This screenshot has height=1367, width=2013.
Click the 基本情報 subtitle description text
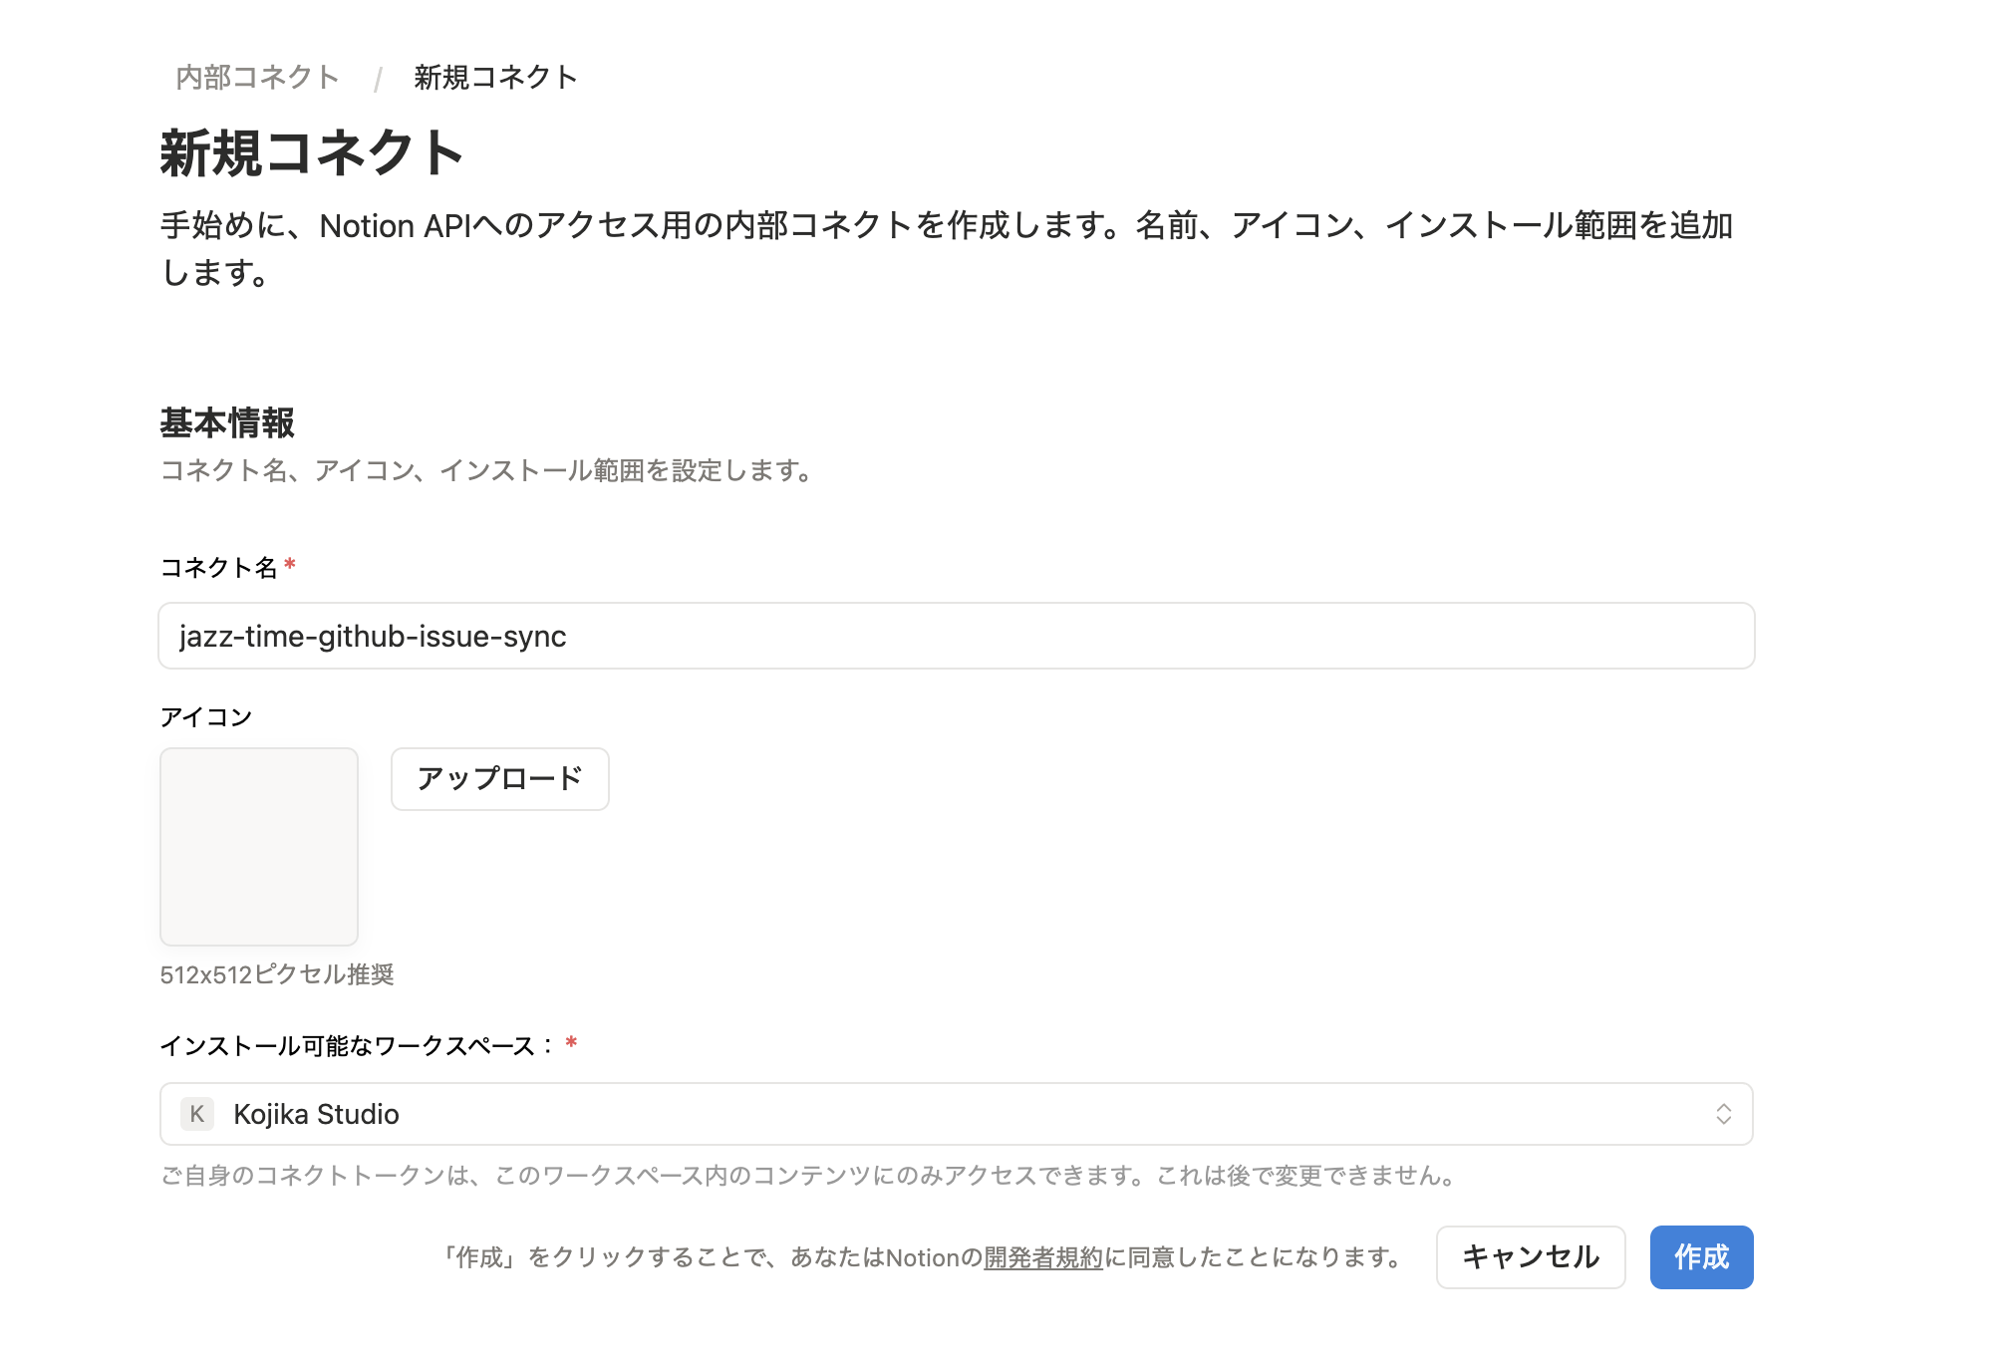tap(487, 470)
